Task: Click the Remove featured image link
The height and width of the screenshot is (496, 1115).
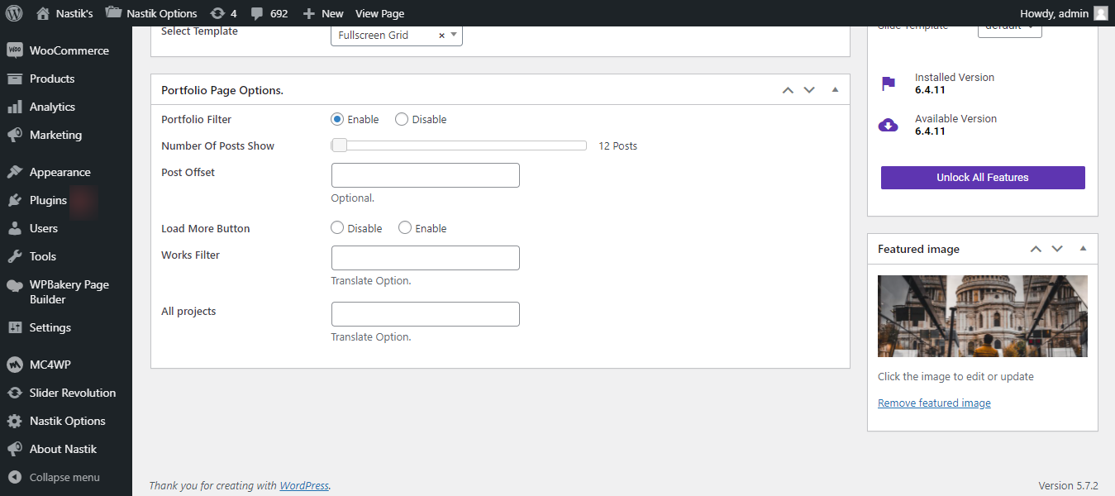Action: coord(934,403)
